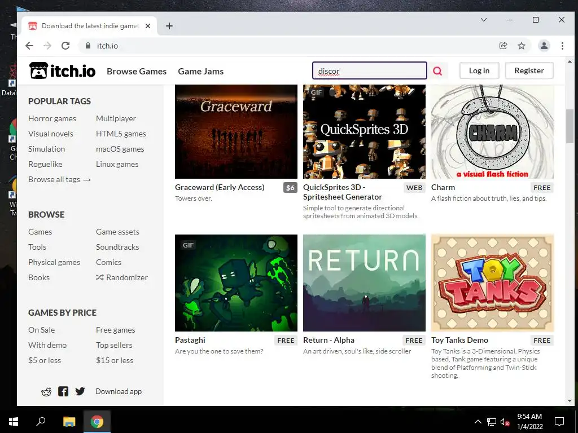Open the Horror games tag
This screenshot has width=578, height=433.
coord(52,118)
